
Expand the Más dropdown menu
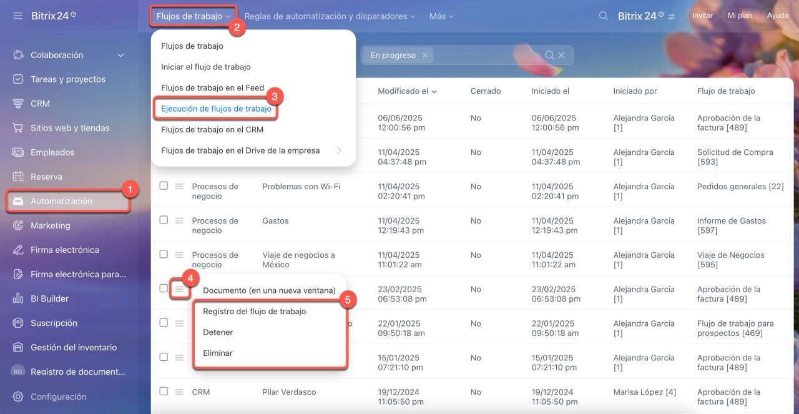[441, 16]
